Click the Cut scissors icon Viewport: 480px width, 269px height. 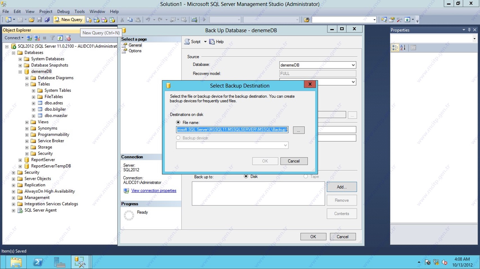pos(122,20)
